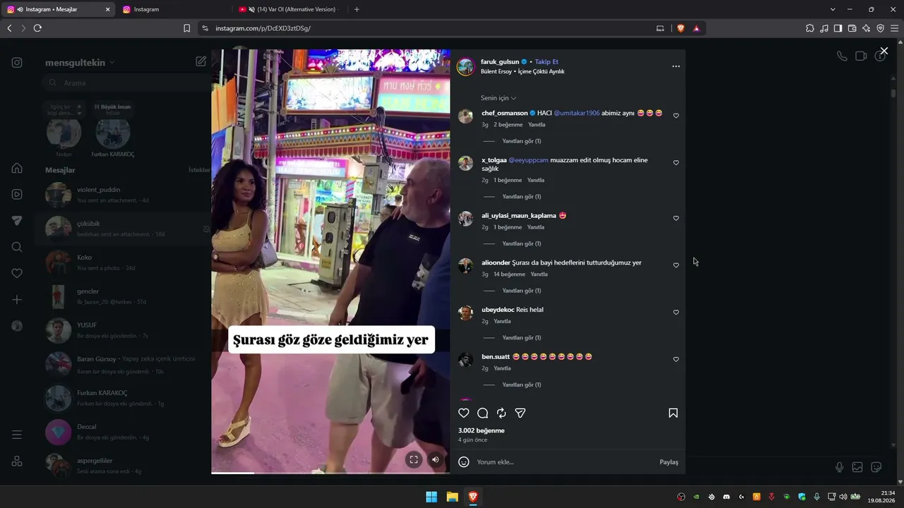Image resolution: width=904 pixels, height=508 pixels.
Task: Share the post with the paper plane icon
Action: click(521, 413)
